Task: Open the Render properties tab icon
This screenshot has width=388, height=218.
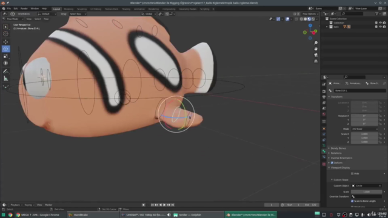Action: (324, 91)
